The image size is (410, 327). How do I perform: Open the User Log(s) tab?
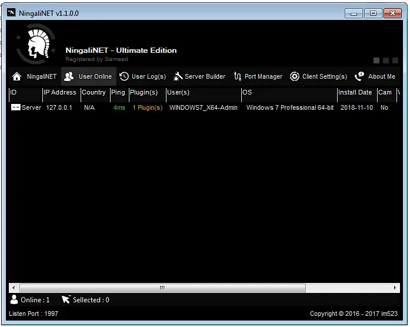point(143,76)
